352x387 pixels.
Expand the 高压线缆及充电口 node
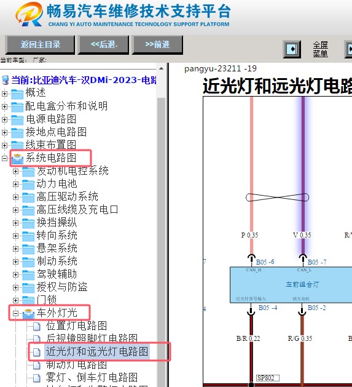[x=15, y=210]
